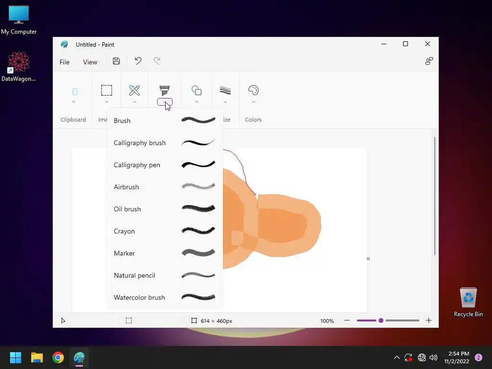Click the zoom slider handle
The width and height of the screenshot is (492, 369).
coord(381,320)
